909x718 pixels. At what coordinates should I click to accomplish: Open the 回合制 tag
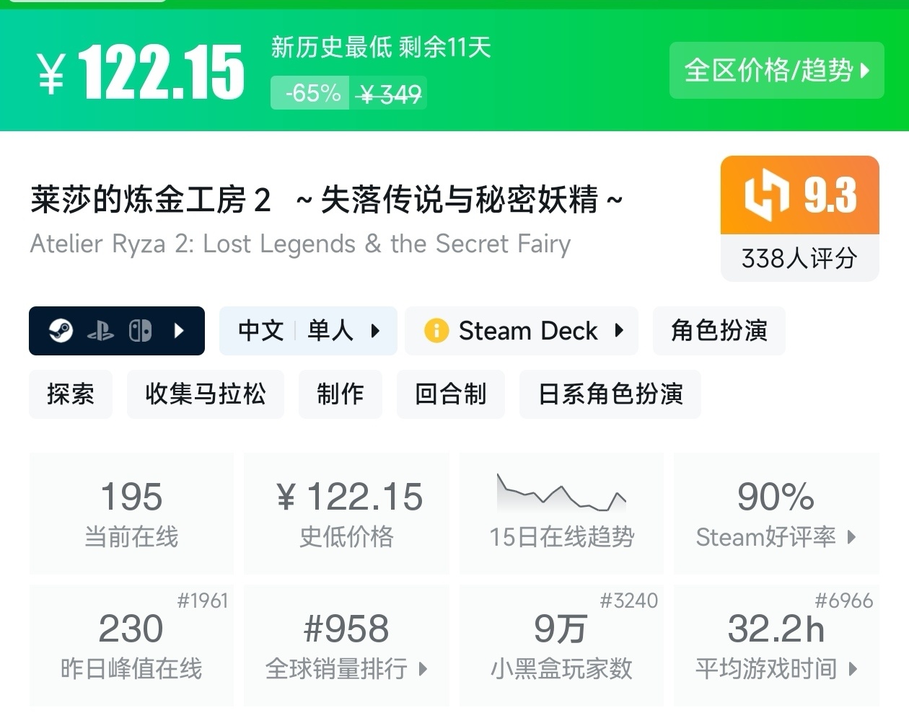pos(450,394)
